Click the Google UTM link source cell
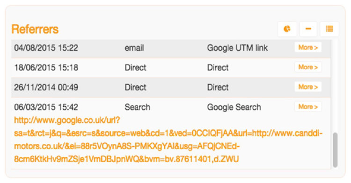Screen dimensions: 351x183 [x=237, y=48]
